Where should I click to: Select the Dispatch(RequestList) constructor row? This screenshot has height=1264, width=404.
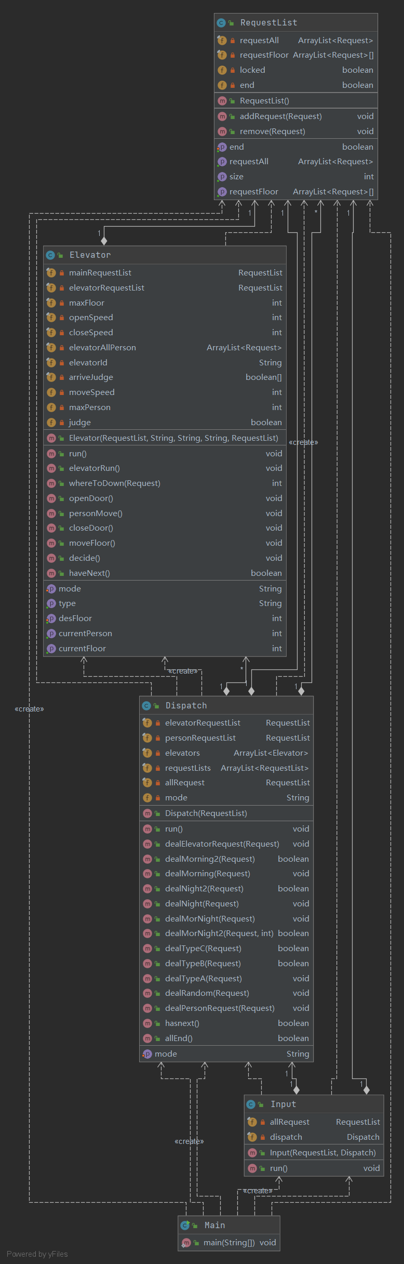coord(226,813)
